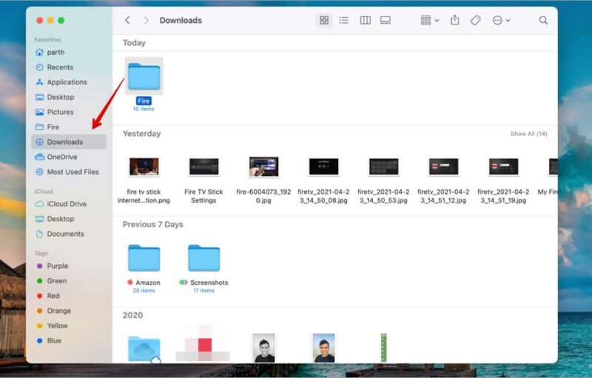Switch to column view in toolbar

(365, 21)
